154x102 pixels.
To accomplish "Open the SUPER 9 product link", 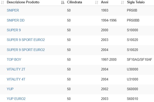I will pos(14,30).
